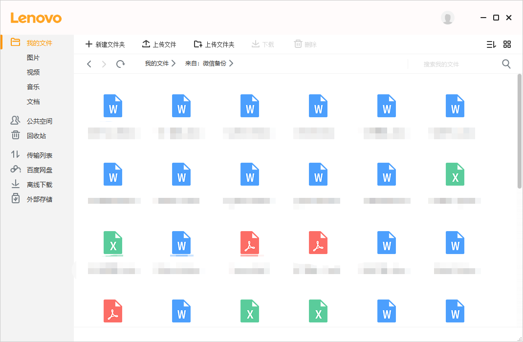Click the user avatar icon

[447, 18]
